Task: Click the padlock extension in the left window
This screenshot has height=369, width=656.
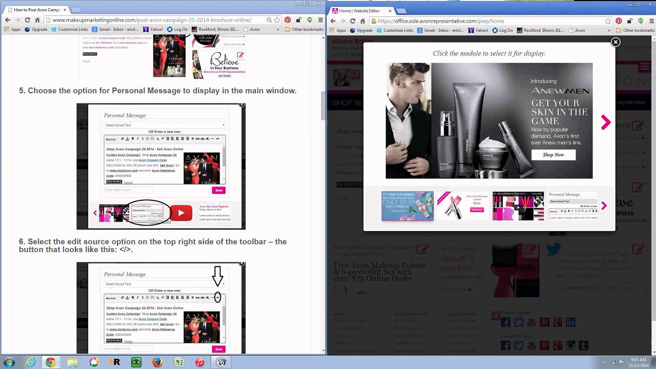Action: point(298,20)
